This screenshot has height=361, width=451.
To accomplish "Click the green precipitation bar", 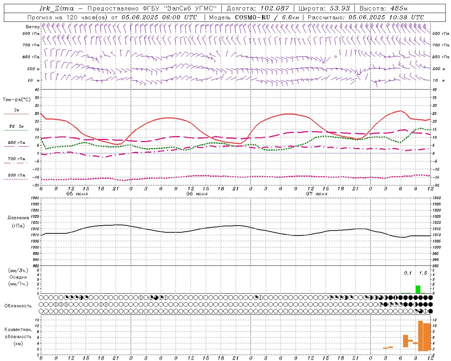I will coord(418,289).
